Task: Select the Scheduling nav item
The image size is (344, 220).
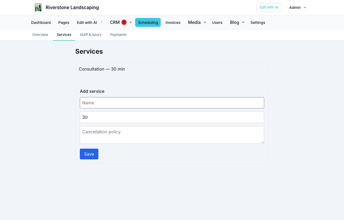Action: point(148,23)
